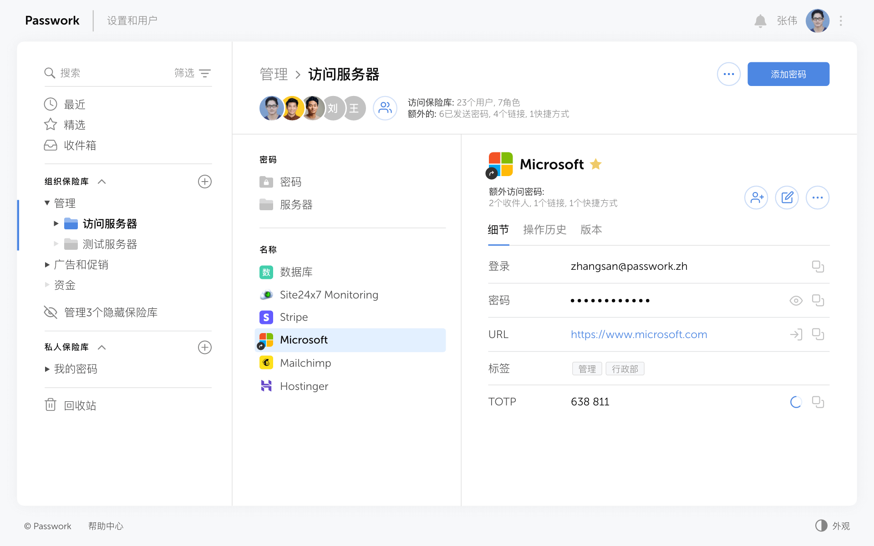
Task: Open the 帮助中心 link
Action: pos(106,526)
